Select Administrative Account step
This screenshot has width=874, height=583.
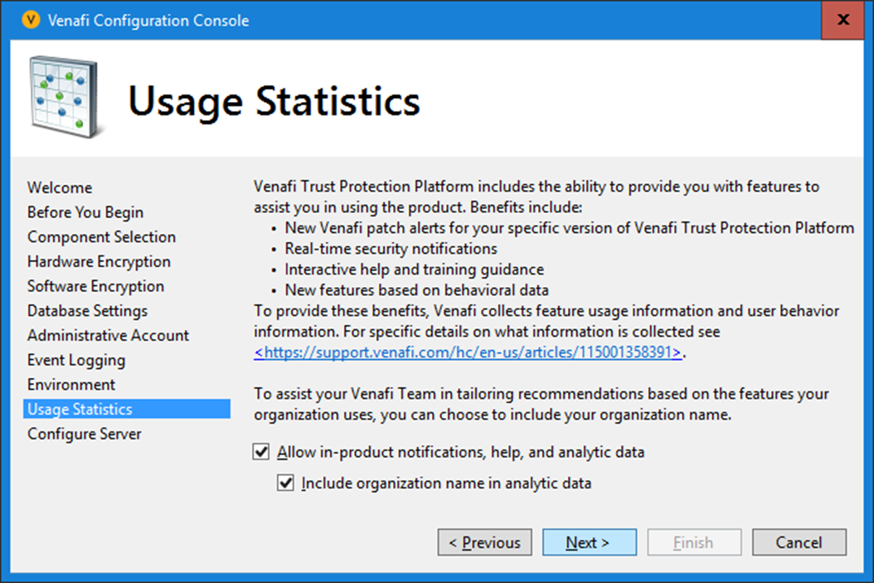108,336
